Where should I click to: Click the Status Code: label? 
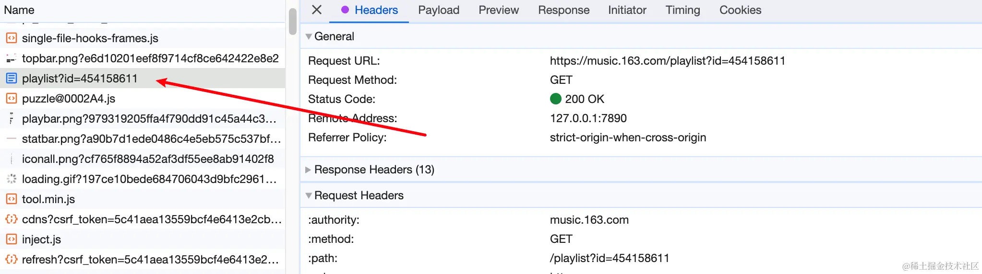[342, 99]
